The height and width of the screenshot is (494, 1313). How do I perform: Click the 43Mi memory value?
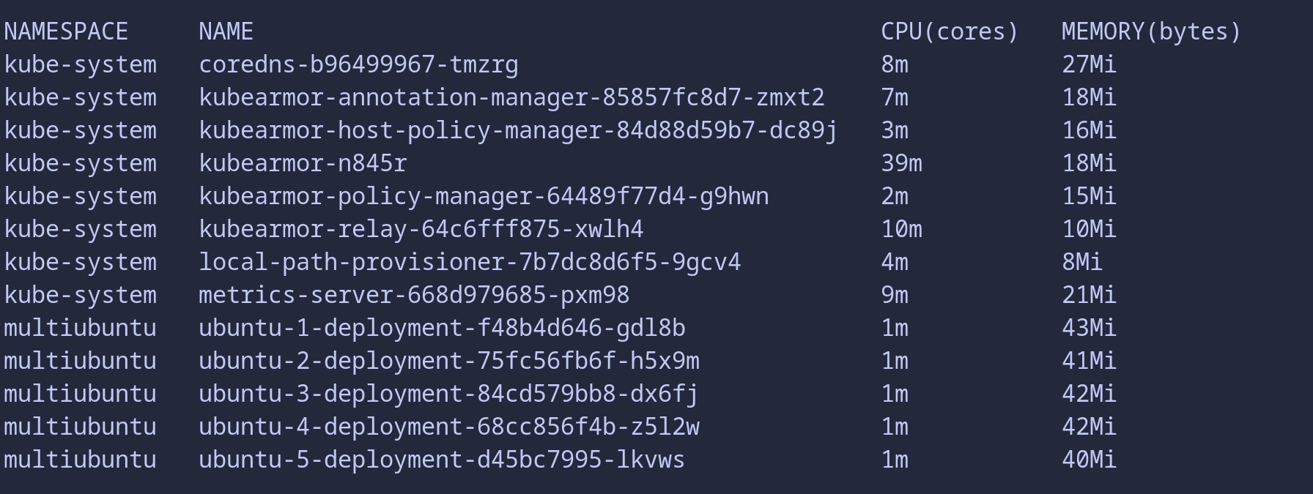pos(1089,328)
